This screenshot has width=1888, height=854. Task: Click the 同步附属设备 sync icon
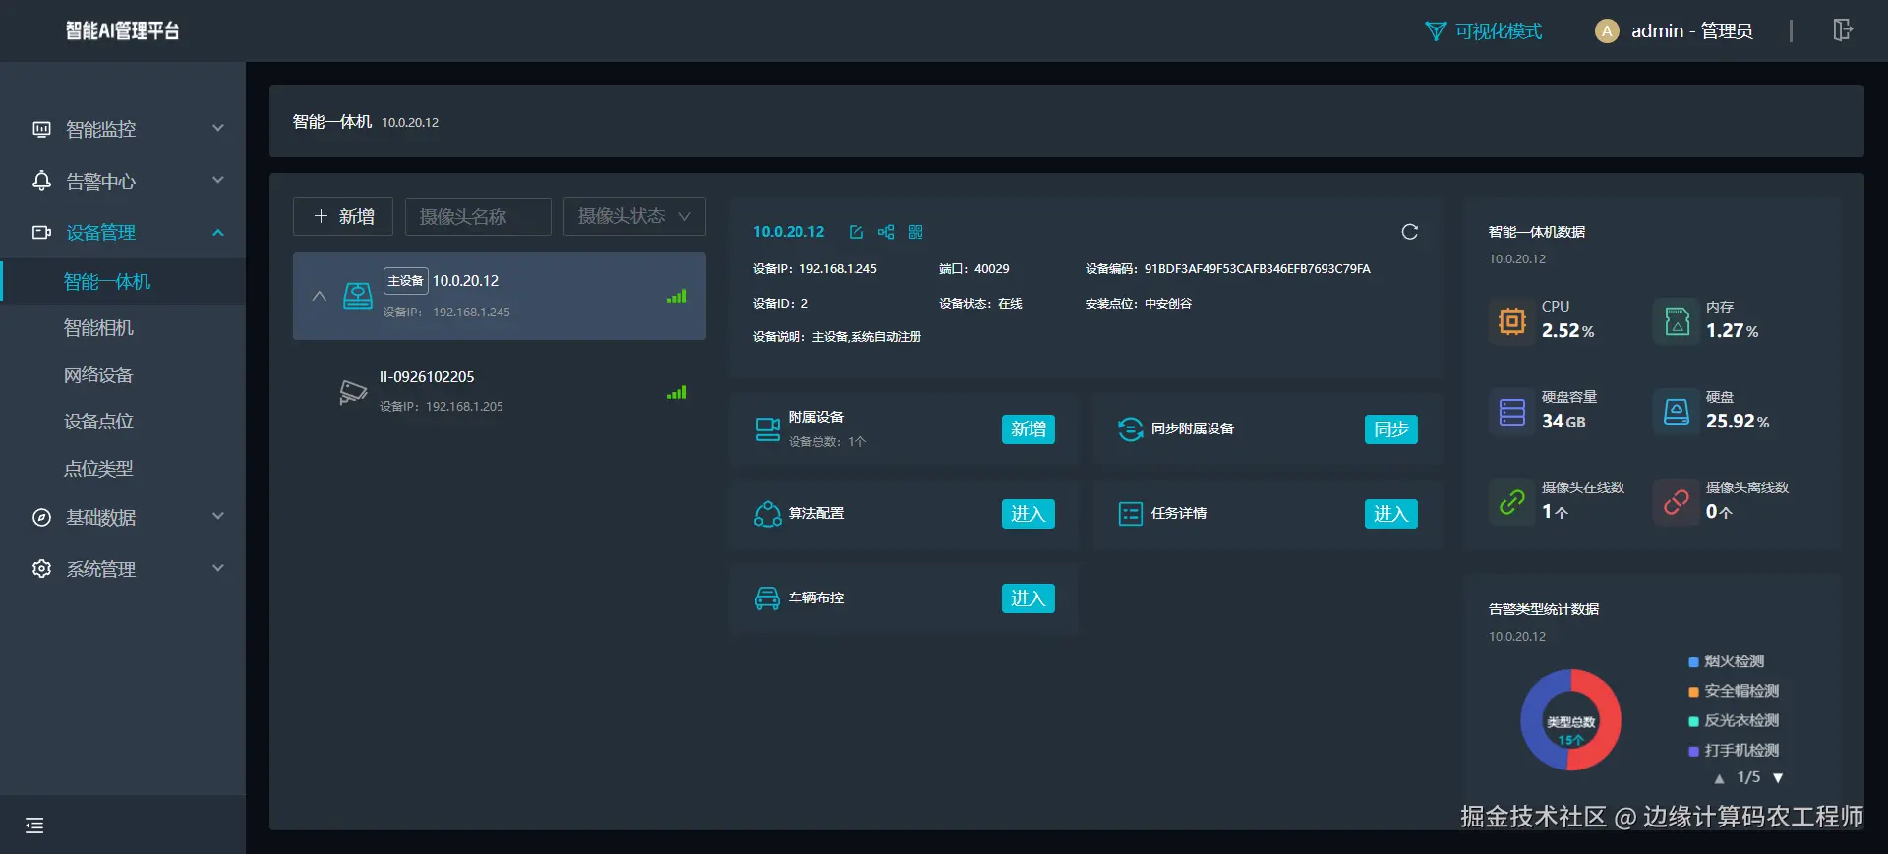(x=1131, y=429)
